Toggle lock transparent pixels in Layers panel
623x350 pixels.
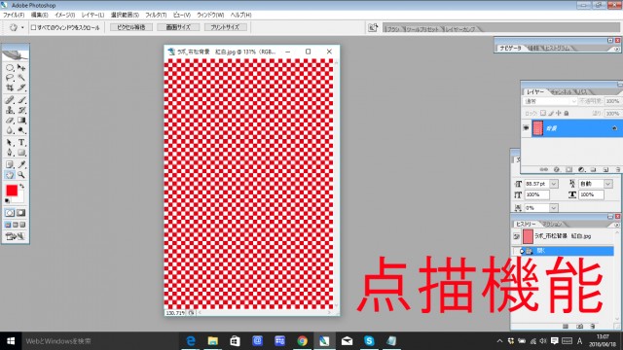tap(543, 113)
